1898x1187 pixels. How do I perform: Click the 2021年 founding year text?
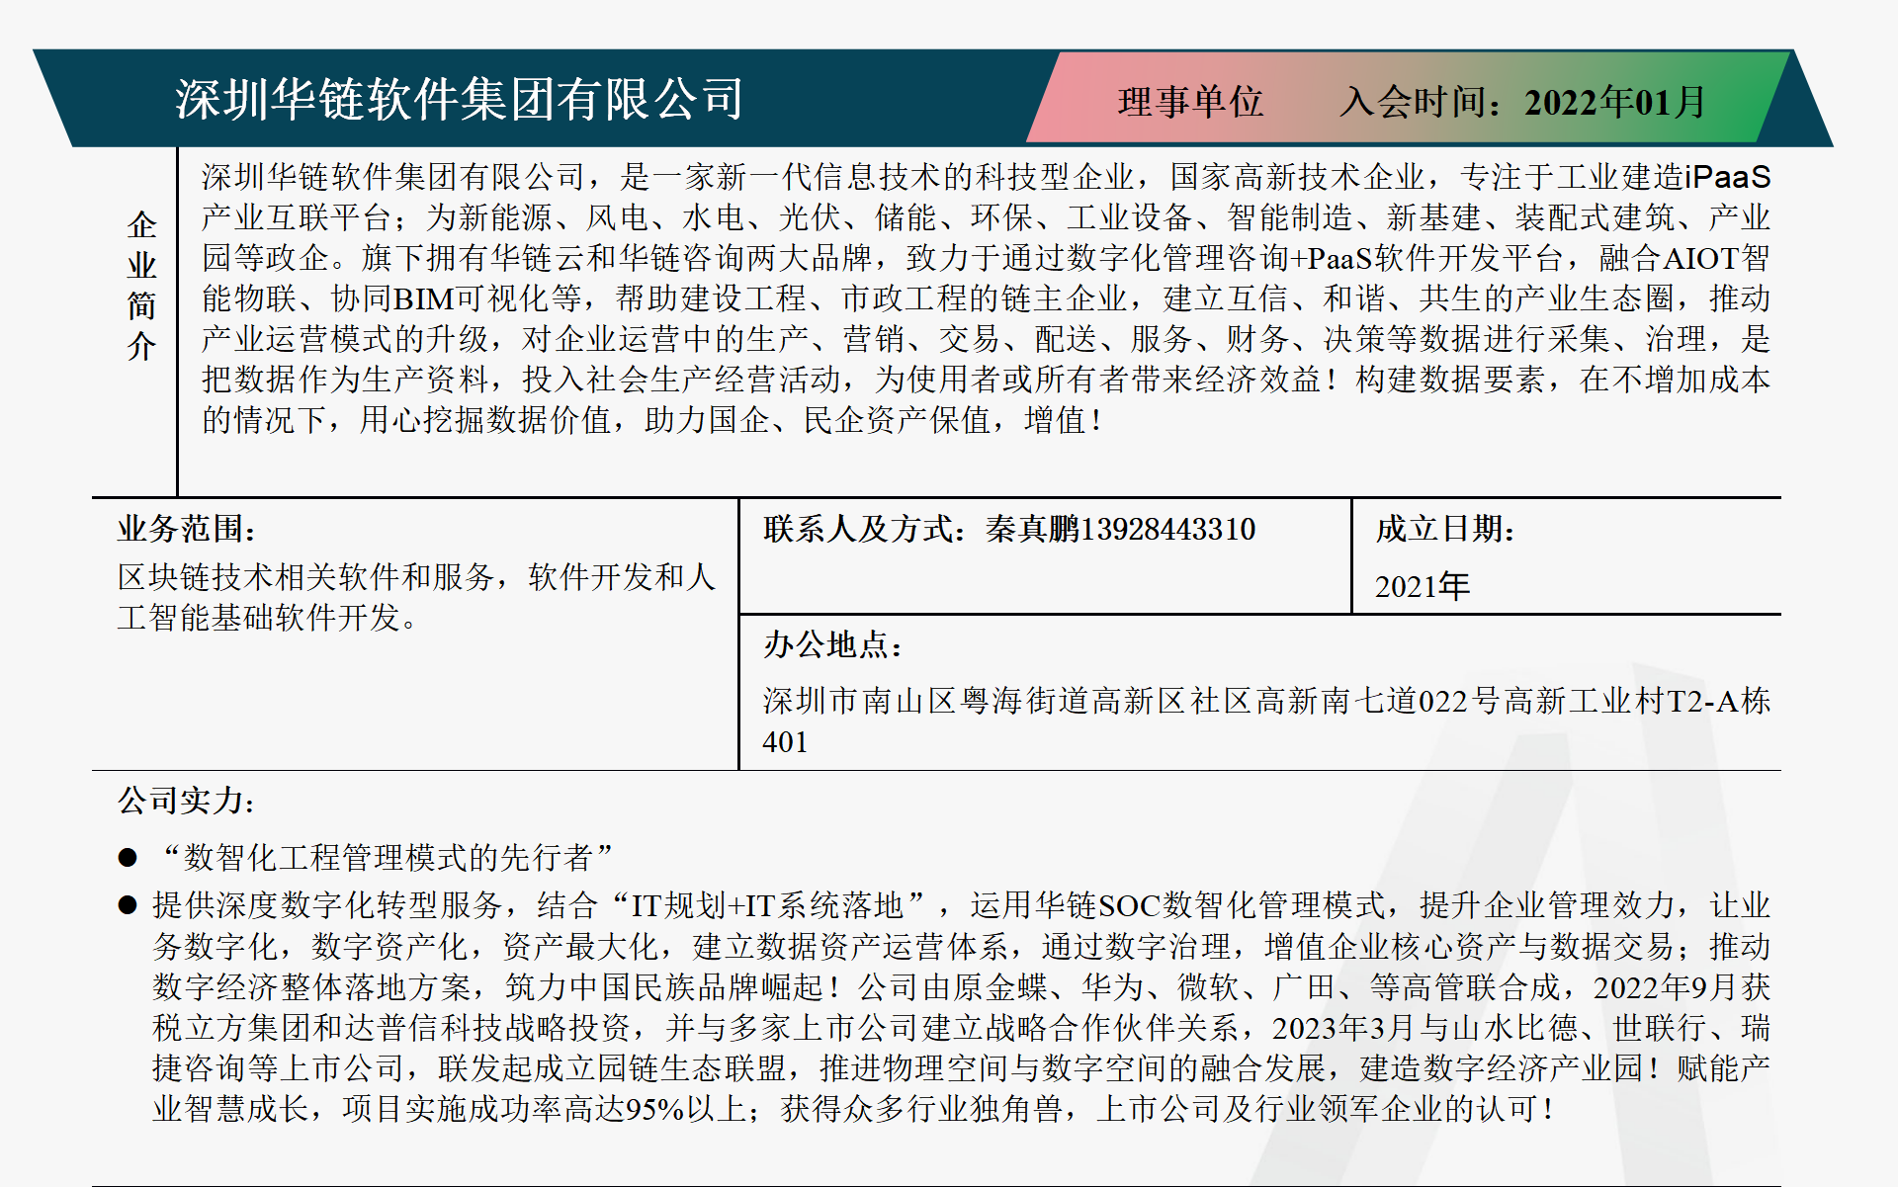pyautogui.click(x=1422, y=586)
